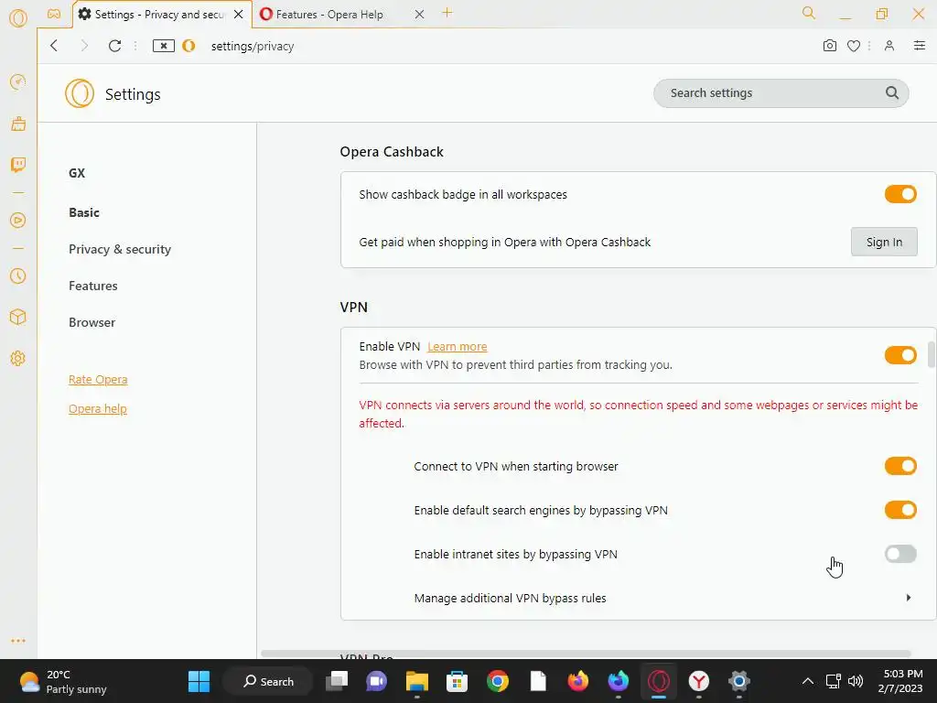Open the Browser settings section
The image size is (937, 703).
coord(92,322)
